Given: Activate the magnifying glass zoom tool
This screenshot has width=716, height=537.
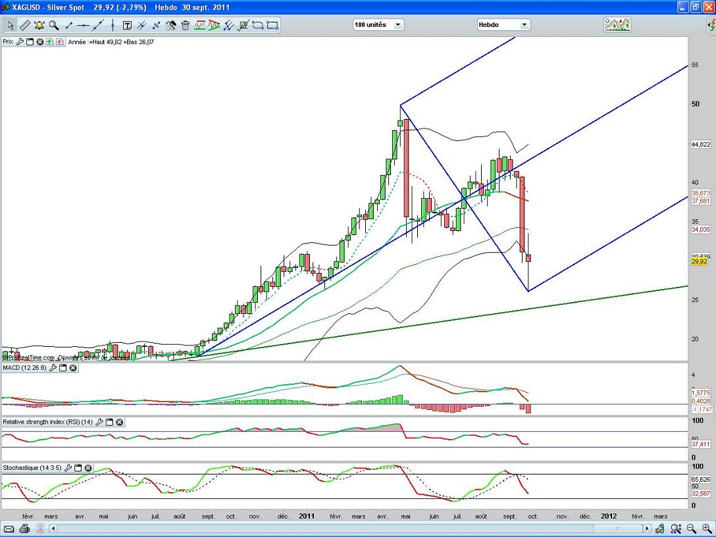Looking at the screenshot, I should coord(54,26).
